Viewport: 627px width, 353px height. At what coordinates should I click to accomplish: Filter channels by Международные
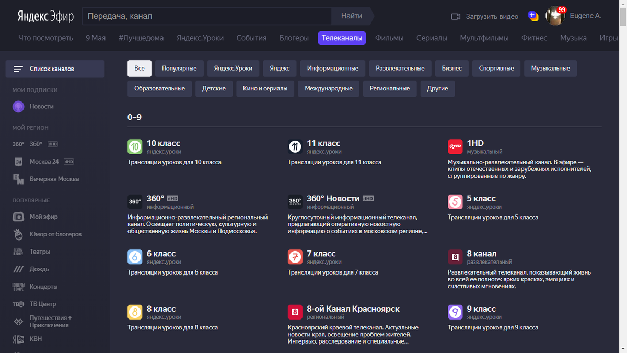pos(329,89)
